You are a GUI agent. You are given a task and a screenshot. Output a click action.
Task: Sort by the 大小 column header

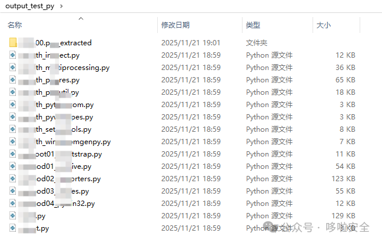(x=323, y=25)
